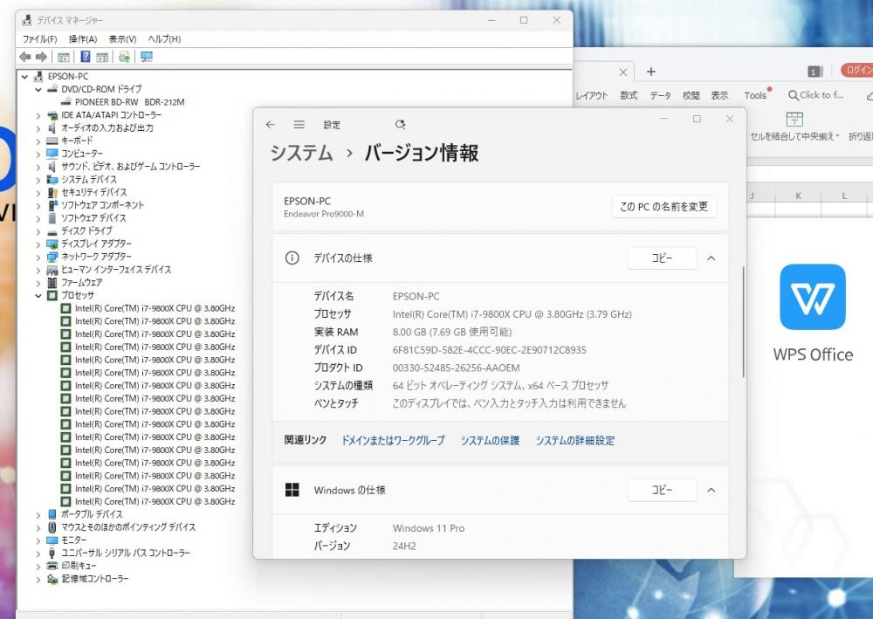This screenshot has width=873, height=619.
Task: Open the 表示(V) menu in Device Manager
Action: coord(122,39)
